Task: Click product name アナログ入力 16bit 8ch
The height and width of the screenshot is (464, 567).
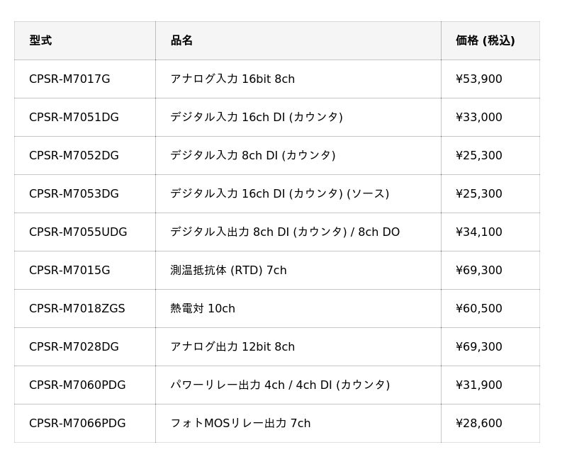Action: (232, 79)
